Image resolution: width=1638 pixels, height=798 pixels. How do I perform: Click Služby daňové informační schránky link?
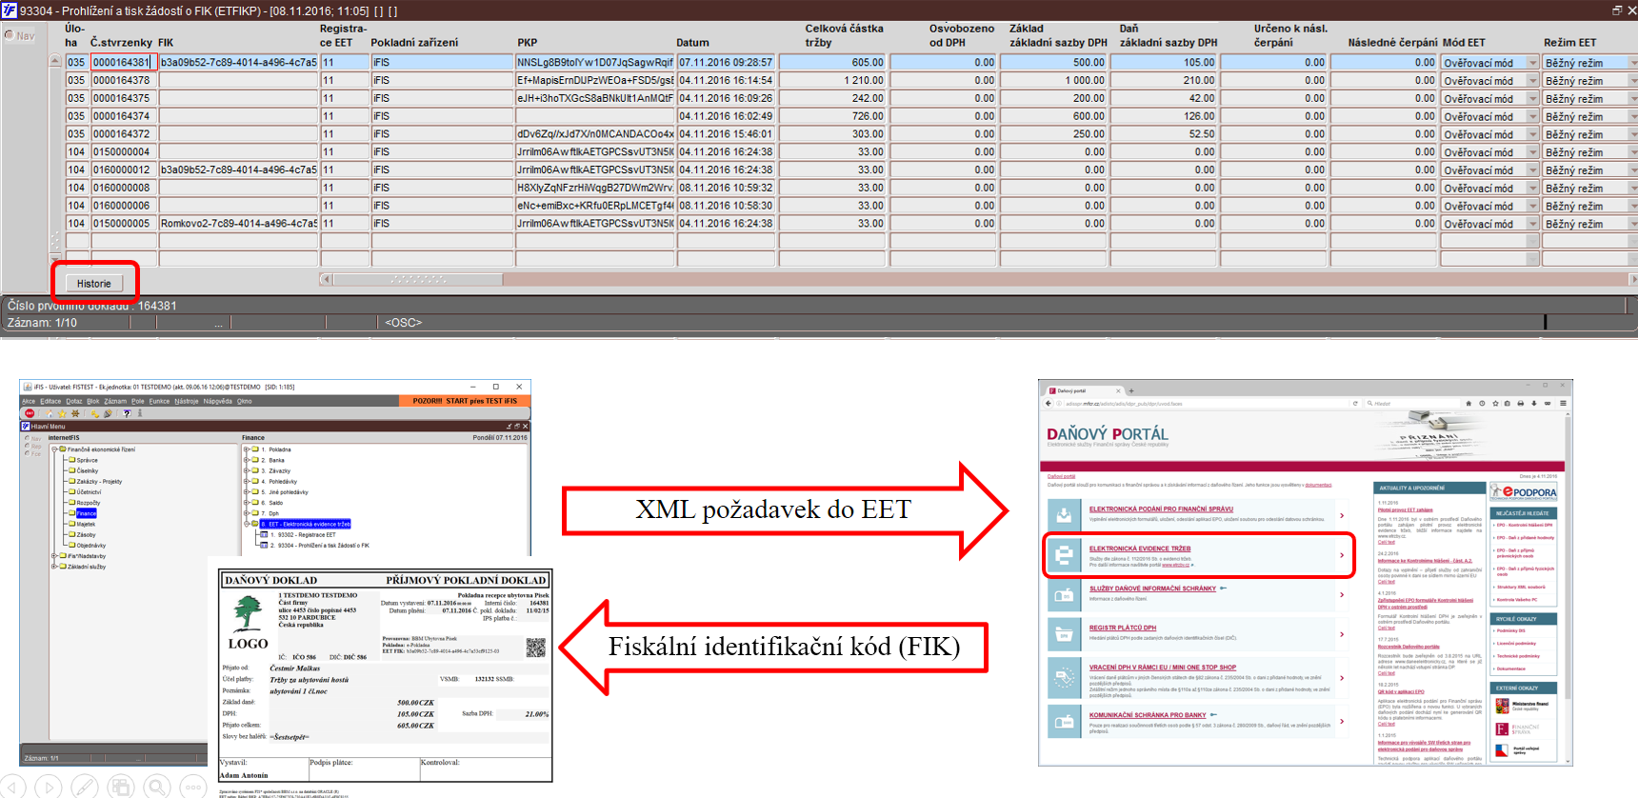pyautogui.click(x=1152, y=589)
